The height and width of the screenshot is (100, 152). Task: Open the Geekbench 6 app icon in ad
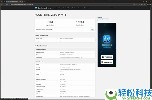(x=107, y=39)
